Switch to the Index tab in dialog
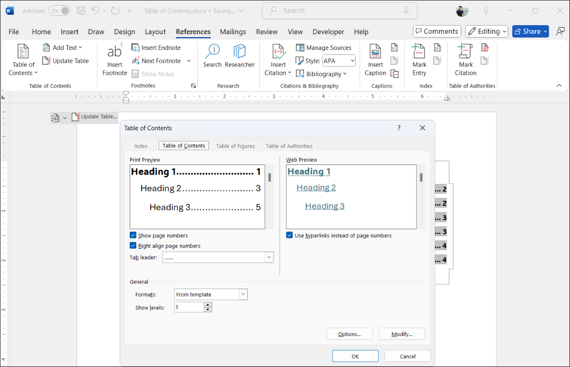 pyautogui.click(x=141, y=146)
